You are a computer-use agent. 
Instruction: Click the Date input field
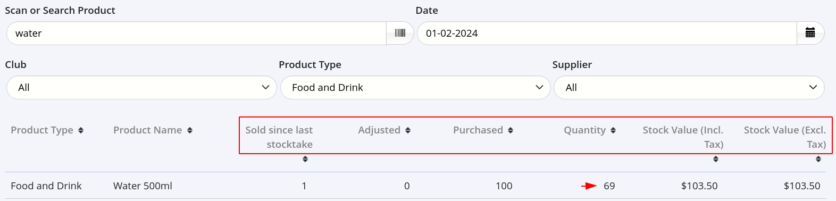click(x=607, y=33)
